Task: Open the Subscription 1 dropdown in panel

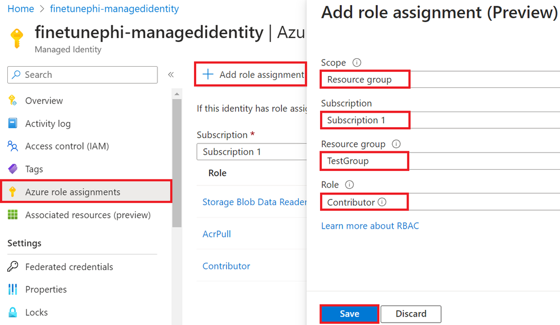Action: pyautogui.click(x=440, y=120)
